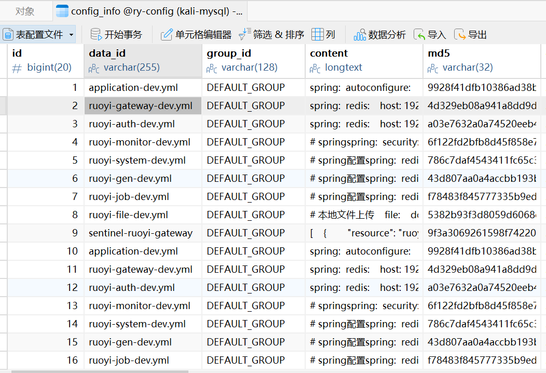Click md5 cell of row 16

tap(482, 360)
